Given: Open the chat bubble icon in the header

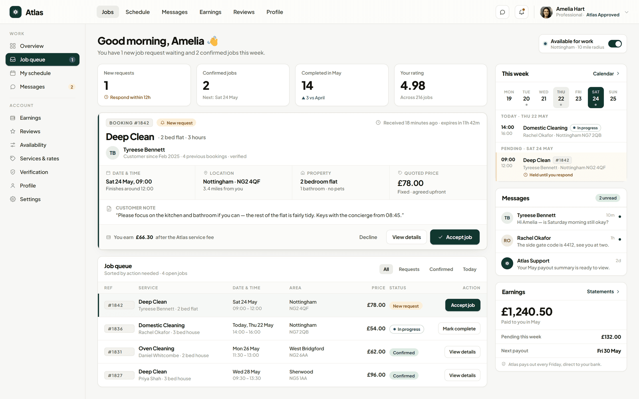Looking at the screenshot, I should [502, 12].
